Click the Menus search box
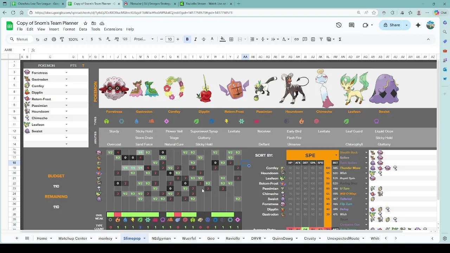The width and height of the screenshot is (450, 253). 20,39
